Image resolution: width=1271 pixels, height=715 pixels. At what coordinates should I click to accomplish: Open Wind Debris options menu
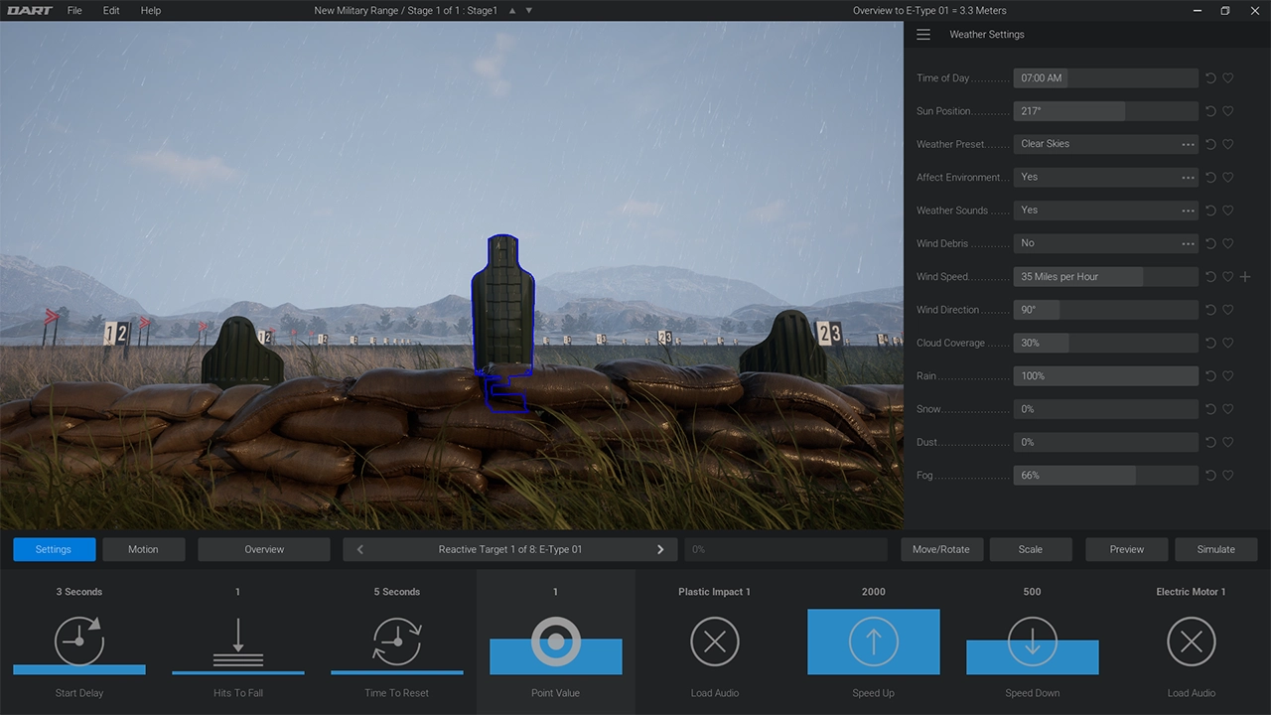pos(1188,243)
